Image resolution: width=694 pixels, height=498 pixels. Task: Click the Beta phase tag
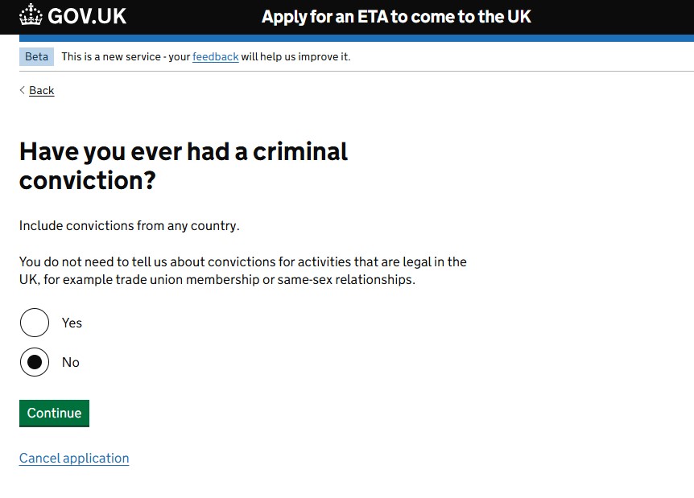pos(37,56)
